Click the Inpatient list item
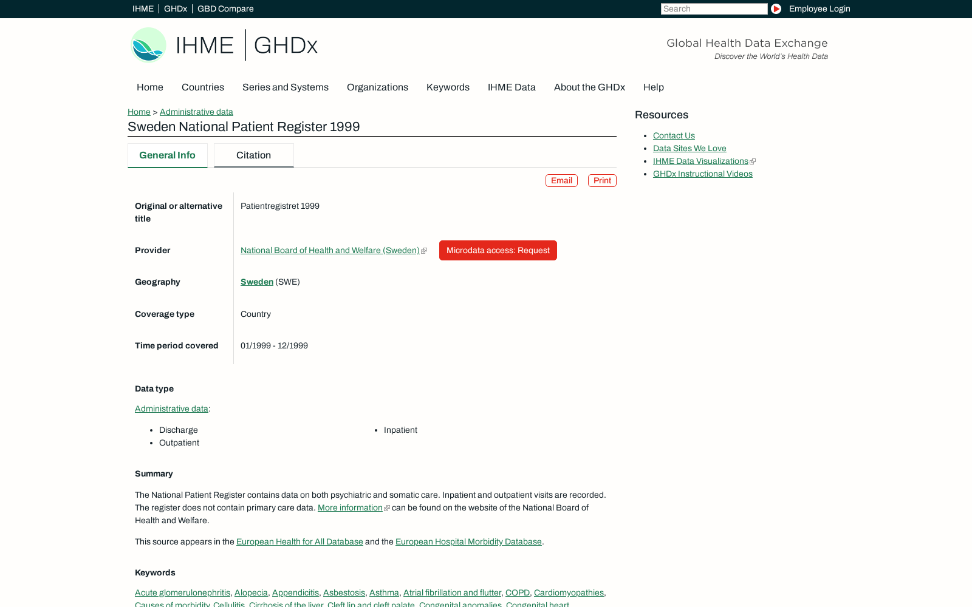The width and height of the screenshot is (972, 607). point(400,430)
